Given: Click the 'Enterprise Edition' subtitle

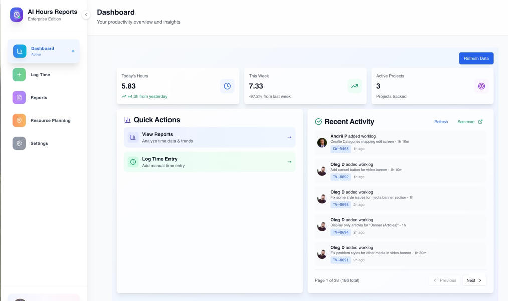Looking at the screenshot, I should pos(44,19).
